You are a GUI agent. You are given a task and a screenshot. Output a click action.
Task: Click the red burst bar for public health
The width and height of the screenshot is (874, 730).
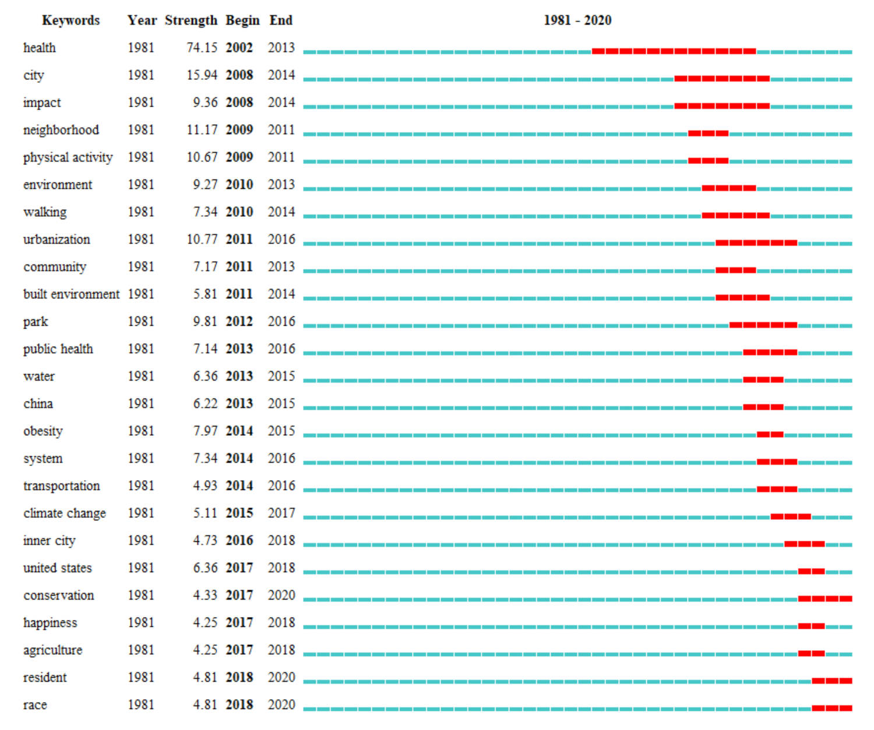pyautogui.click(x=770, y=352)
